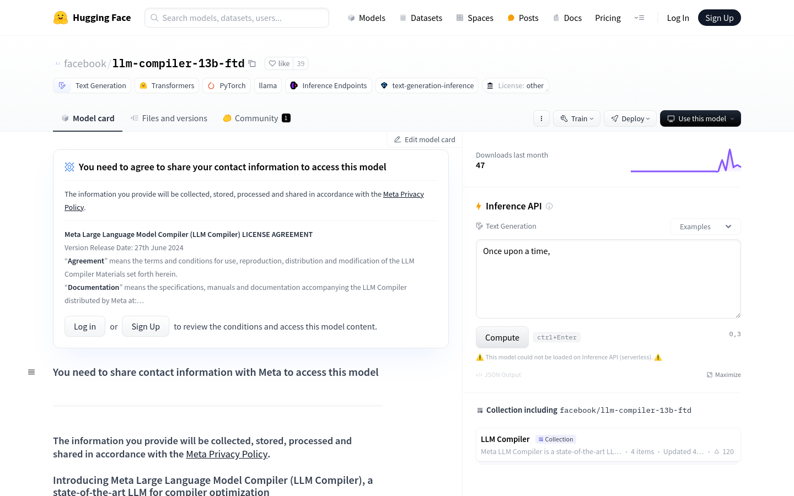Open Meta Privacy Policy link in model card text

tap(227, 454)
